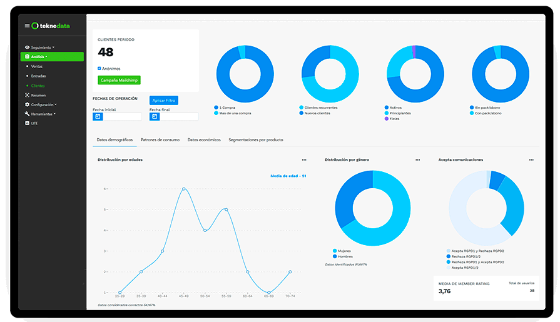
Task: Open options menu for Acepta comunicaciones
Action: [531, 160]
